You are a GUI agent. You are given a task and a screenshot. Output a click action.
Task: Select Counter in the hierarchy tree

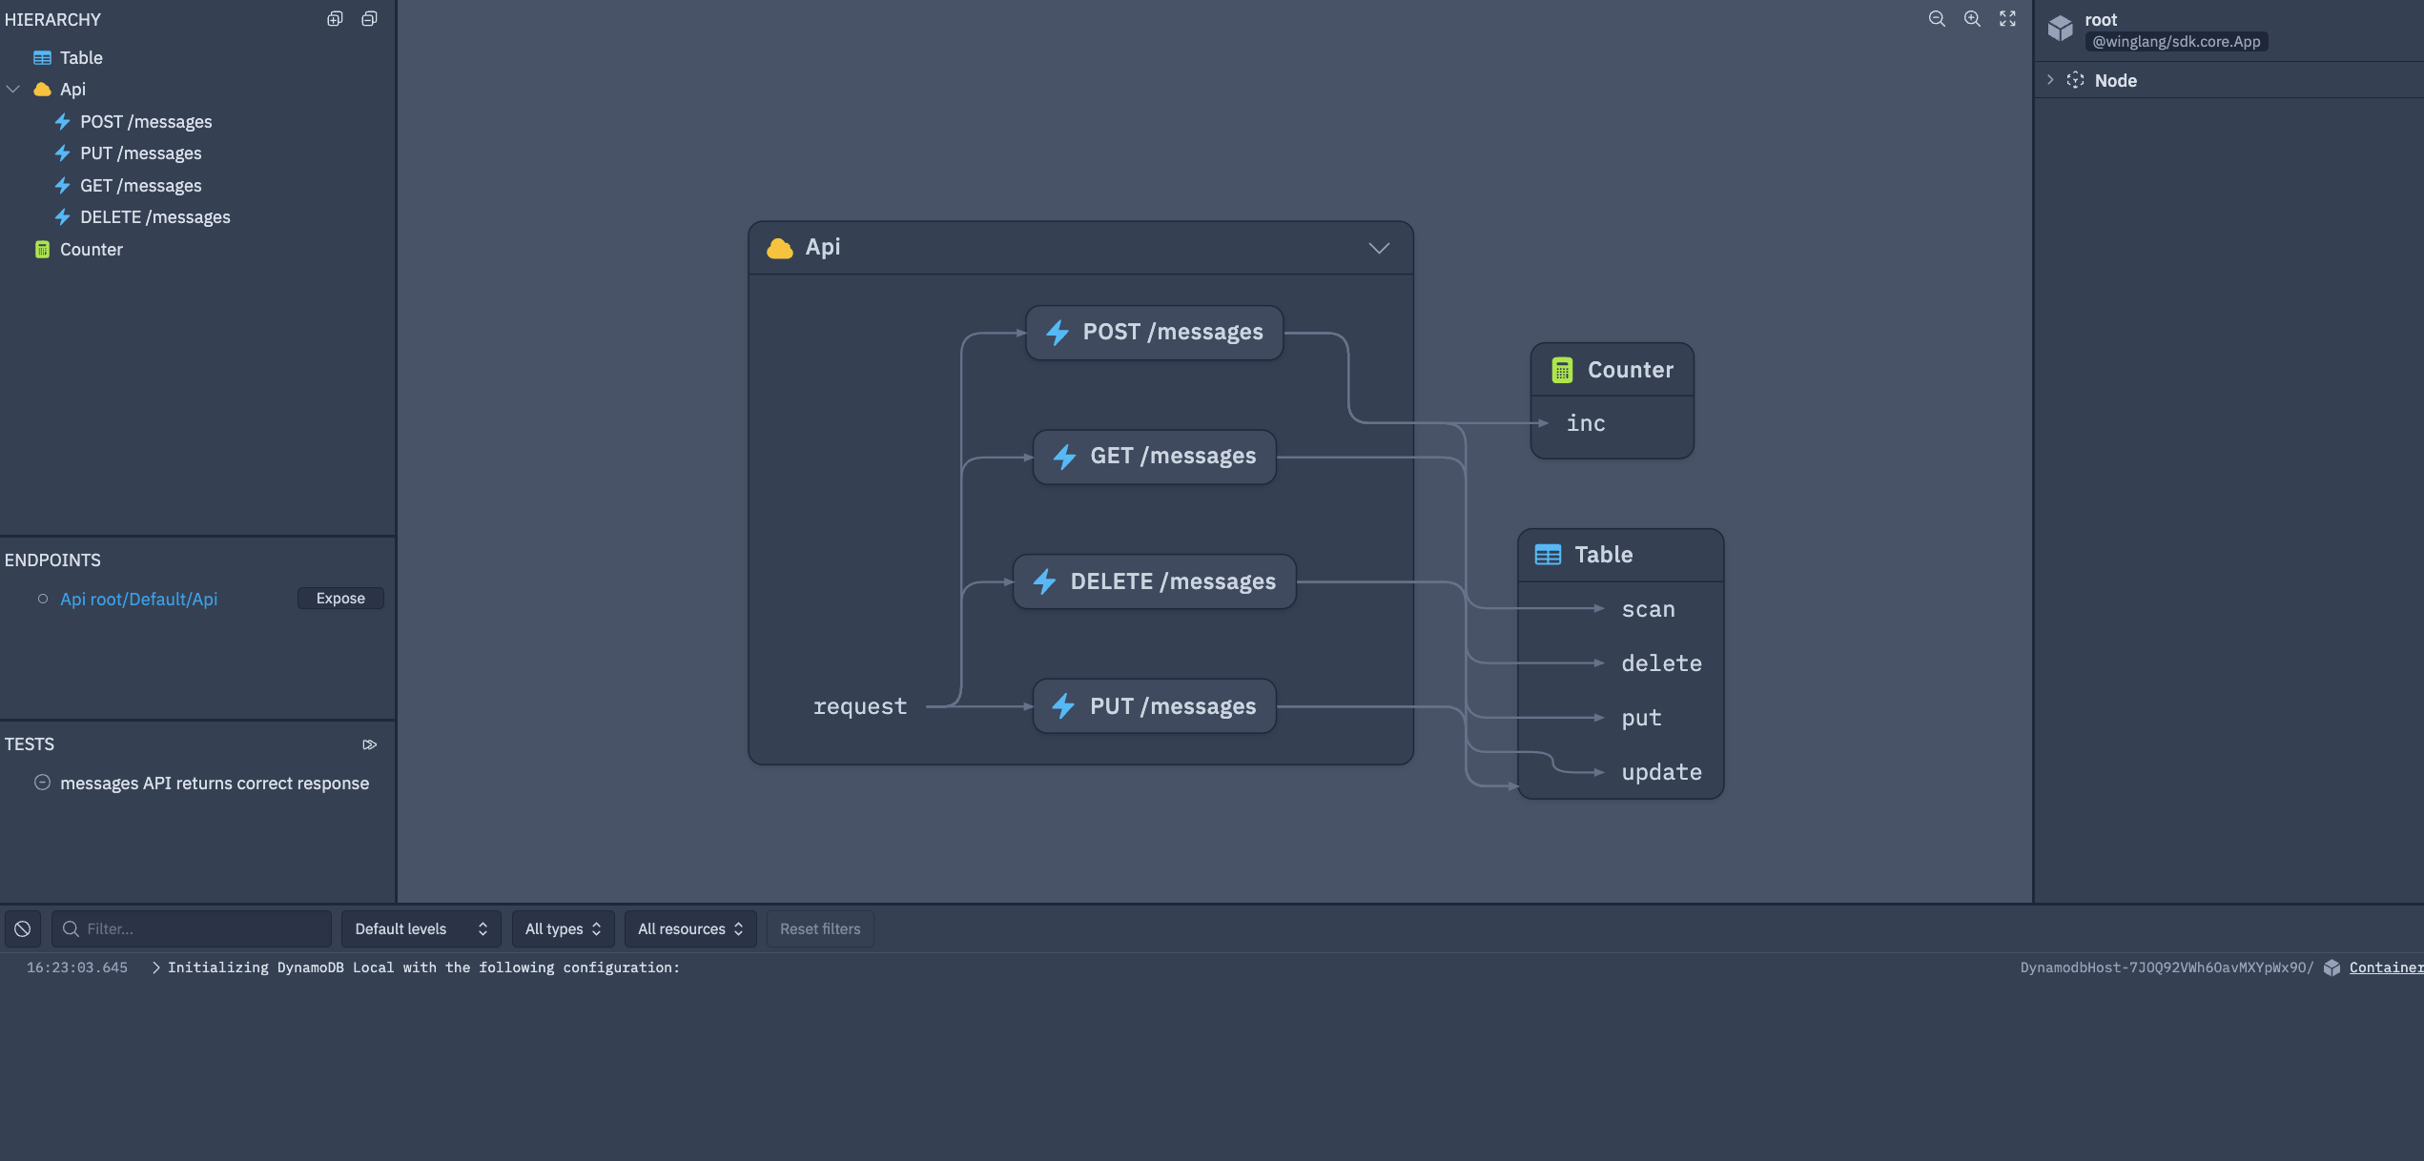[91, 250]
